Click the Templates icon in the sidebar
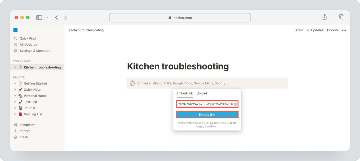360x161 pixels. point(15,125)
